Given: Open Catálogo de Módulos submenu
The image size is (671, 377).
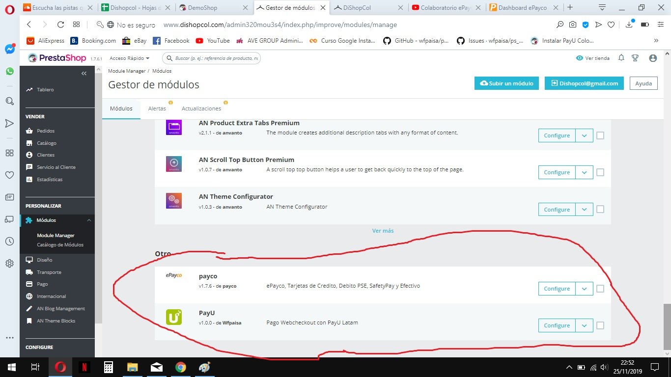Looking at the screenshot, I should pos(60,245).
